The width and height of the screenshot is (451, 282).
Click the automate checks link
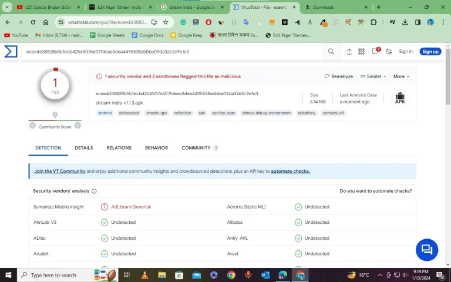[290, 171]
